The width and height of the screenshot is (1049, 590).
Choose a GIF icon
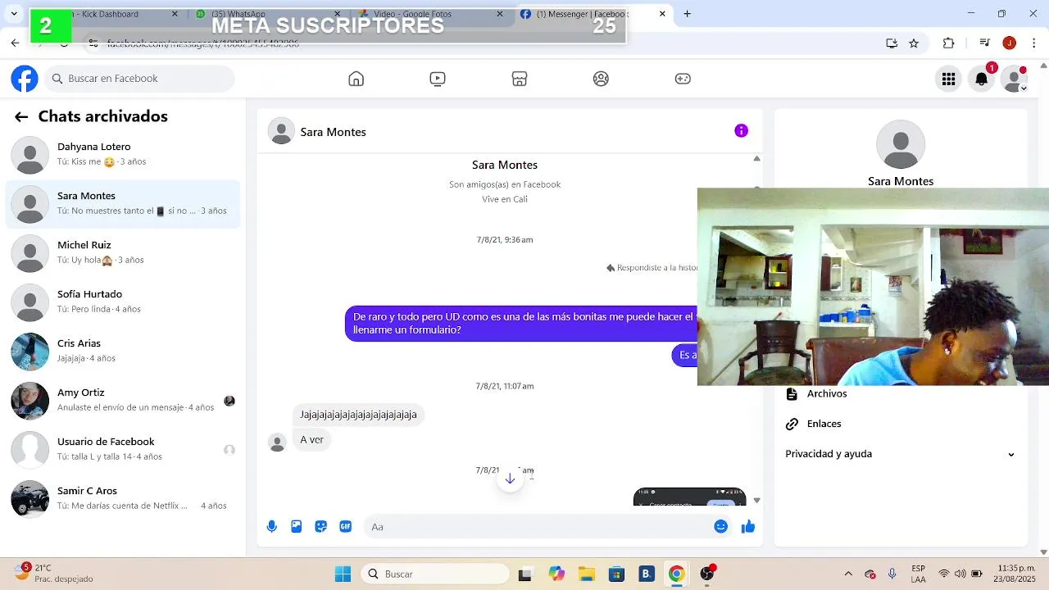[x=346, y=527]
